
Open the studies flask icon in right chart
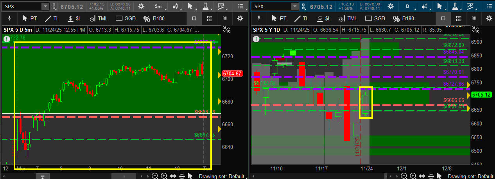(x=456, y=6)
